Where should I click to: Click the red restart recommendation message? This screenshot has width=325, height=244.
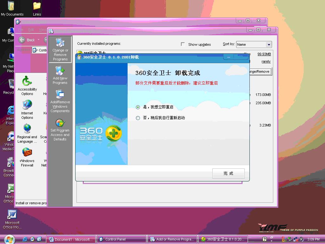tap(176, 83)
